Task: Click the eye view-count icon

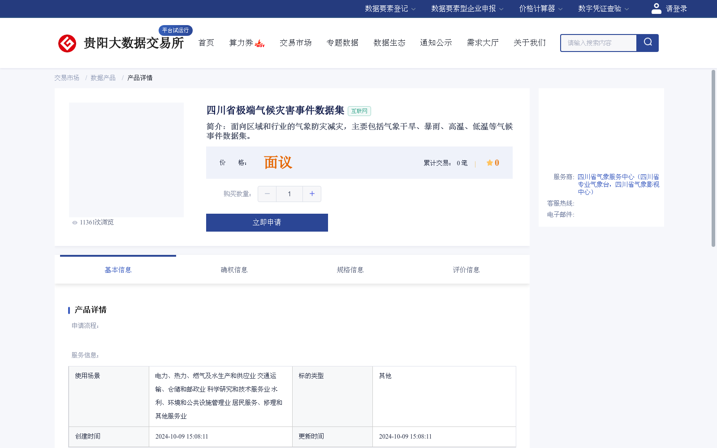Action: click(x=75, y=223)
